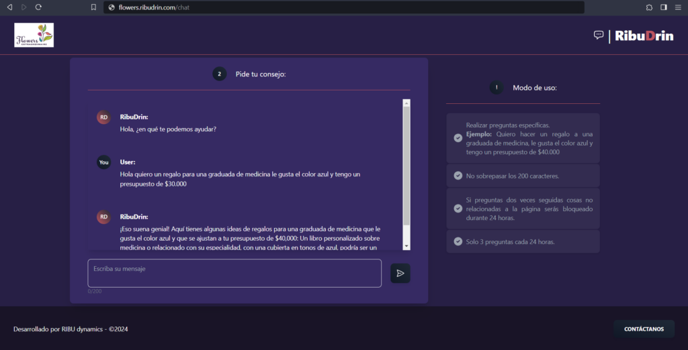688x350 pixels.
Task: Reload the page with refresh icon
Action: click(38, 7)
